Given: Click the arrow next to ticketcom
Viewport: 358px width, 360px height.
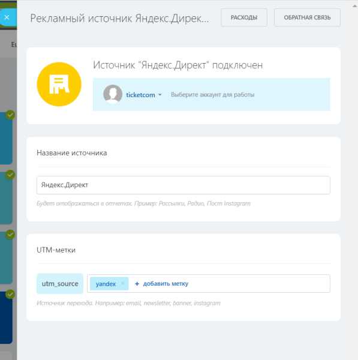Looking at the screenshot, I should (160, 95).
